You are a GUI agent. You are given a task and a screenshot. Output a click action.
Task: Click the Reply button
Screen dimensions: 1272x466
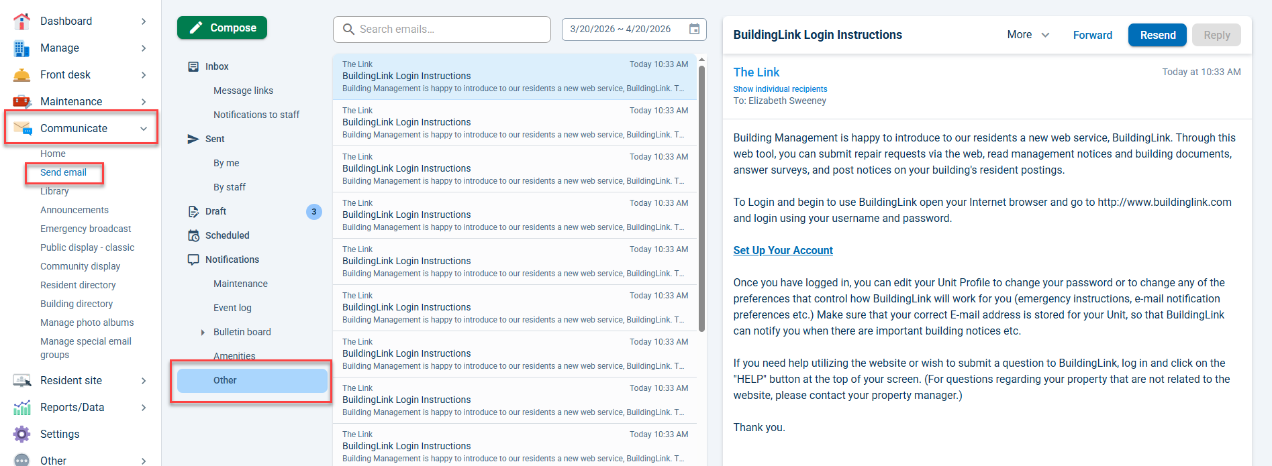1216,35
